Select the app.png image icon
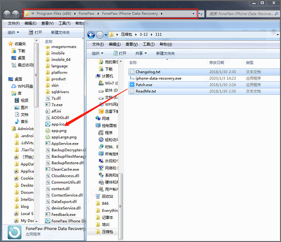This screenshot has width=281, height=242. pos(48,131)
